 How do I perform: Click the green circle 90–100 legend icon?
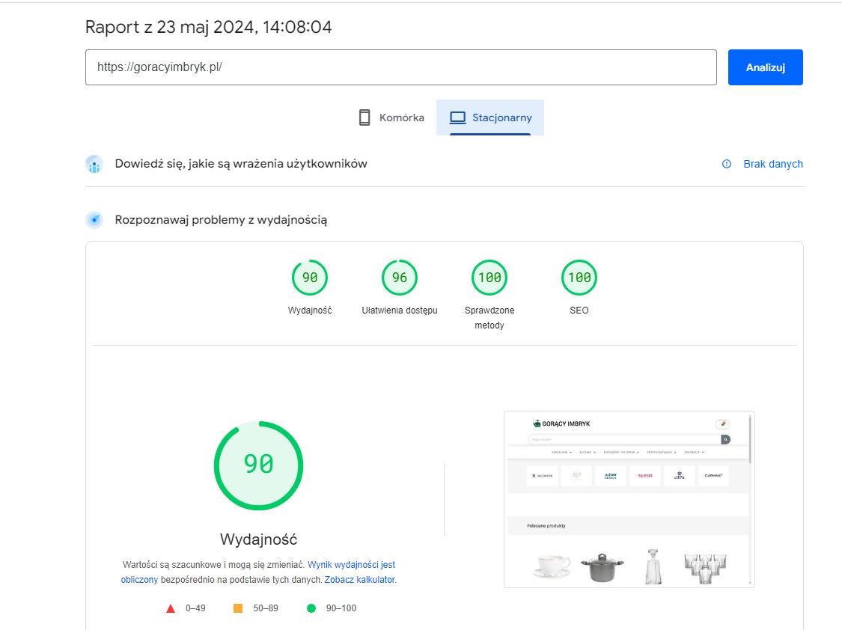tap(311, 608)
